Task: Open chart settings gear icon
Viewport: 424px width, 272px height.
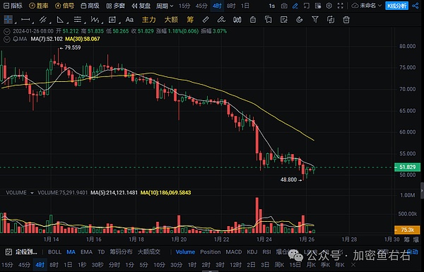Action: [329, 6]
